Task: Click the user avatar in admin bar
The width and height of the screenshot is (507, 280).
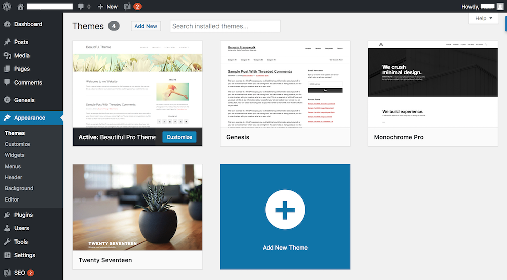Action: (500, 6)
